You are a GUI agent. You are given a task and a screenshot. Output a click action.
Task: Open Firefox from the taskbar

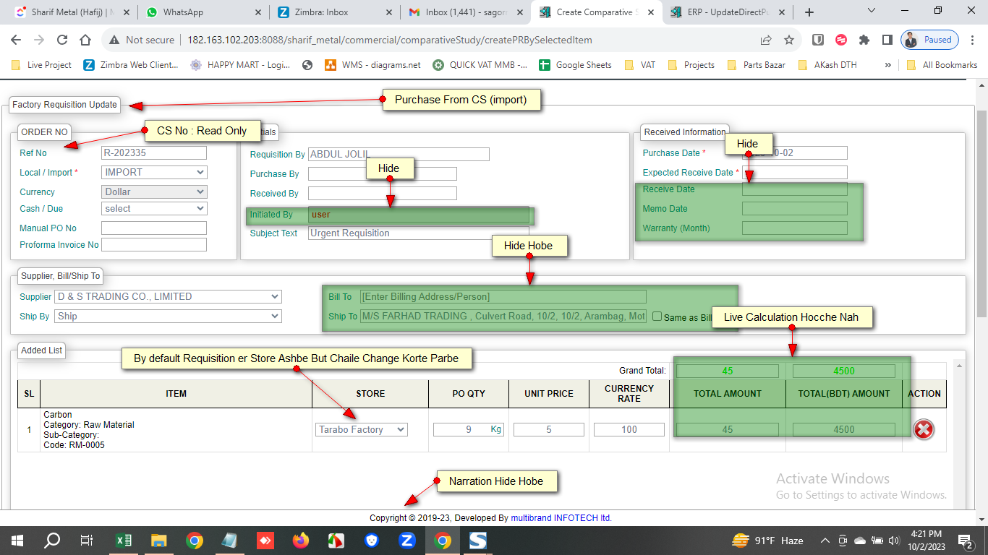click(300, 541)
